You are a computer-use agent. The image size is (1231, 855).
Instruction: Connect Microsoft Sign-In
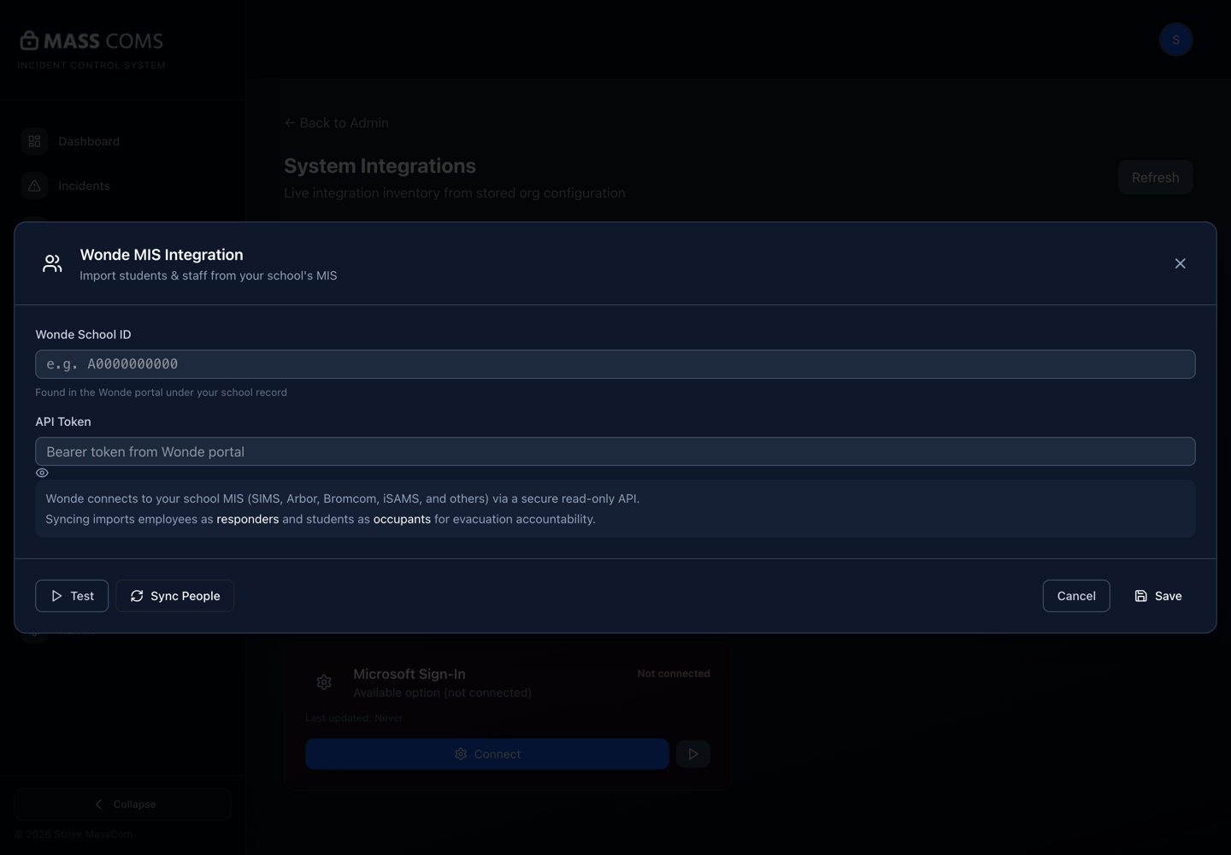(487, 754)
